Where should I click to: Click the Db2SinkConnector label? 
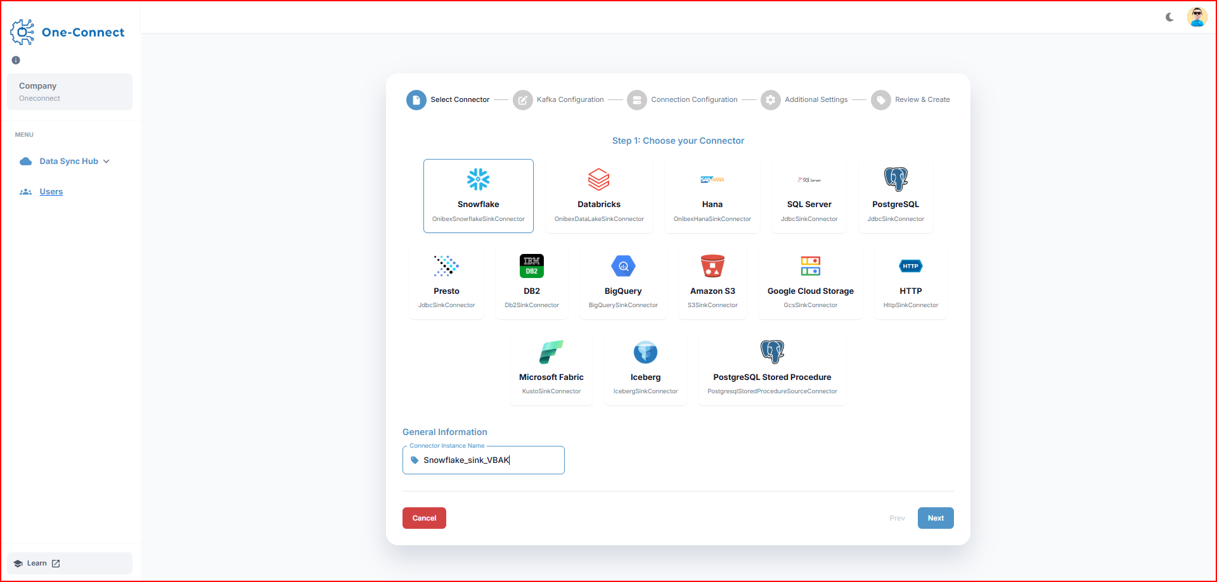pos(532,305)
